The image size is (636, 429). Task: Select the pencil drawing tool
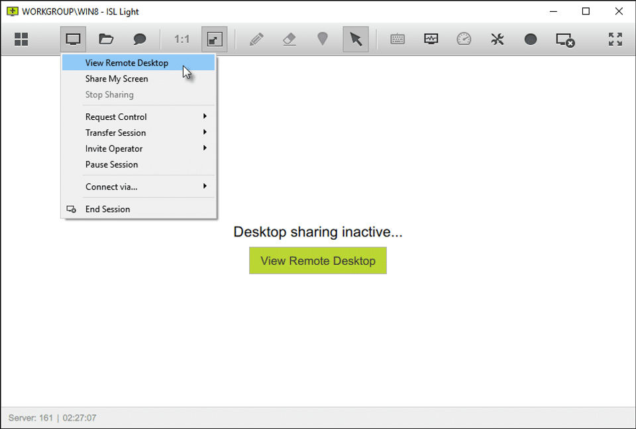pos(256,39)
